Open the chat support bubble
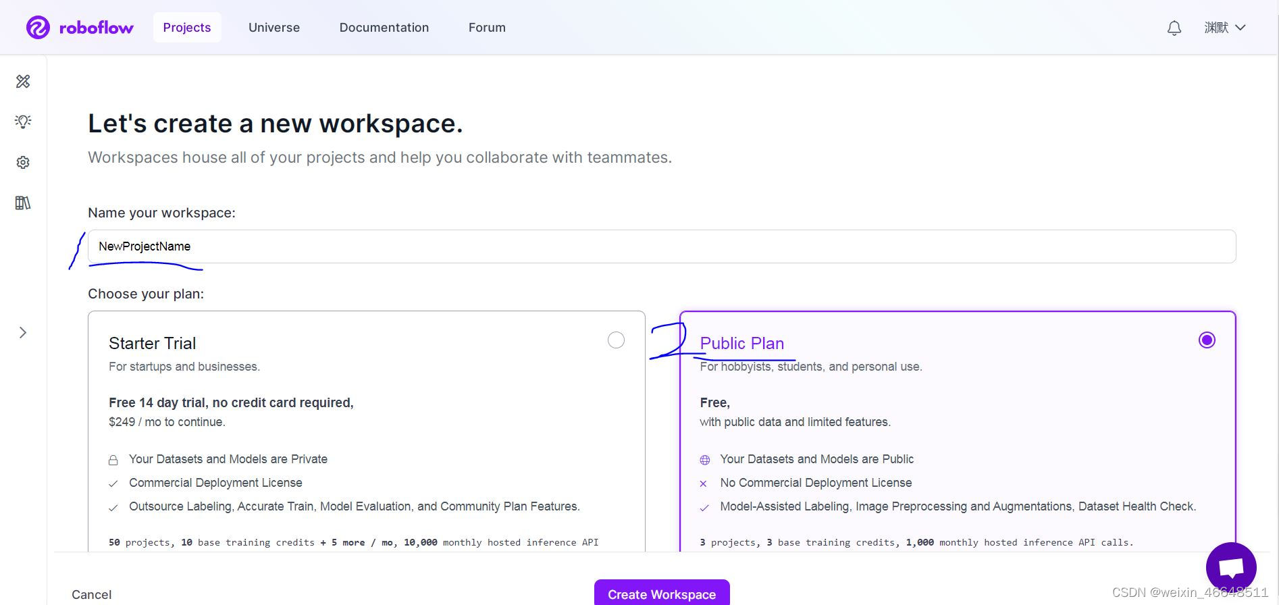Screen dimensions: 1279x605 coord(1231,567)
